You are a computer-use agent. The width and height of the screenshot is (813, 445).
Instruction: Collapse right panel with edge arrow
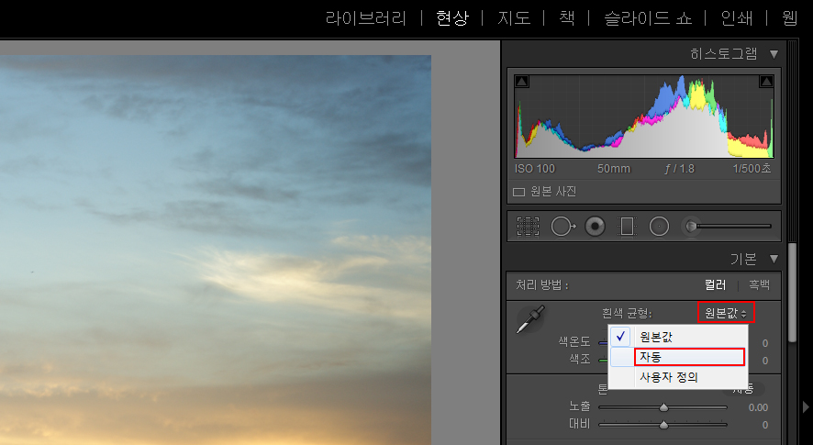point(806,406)
